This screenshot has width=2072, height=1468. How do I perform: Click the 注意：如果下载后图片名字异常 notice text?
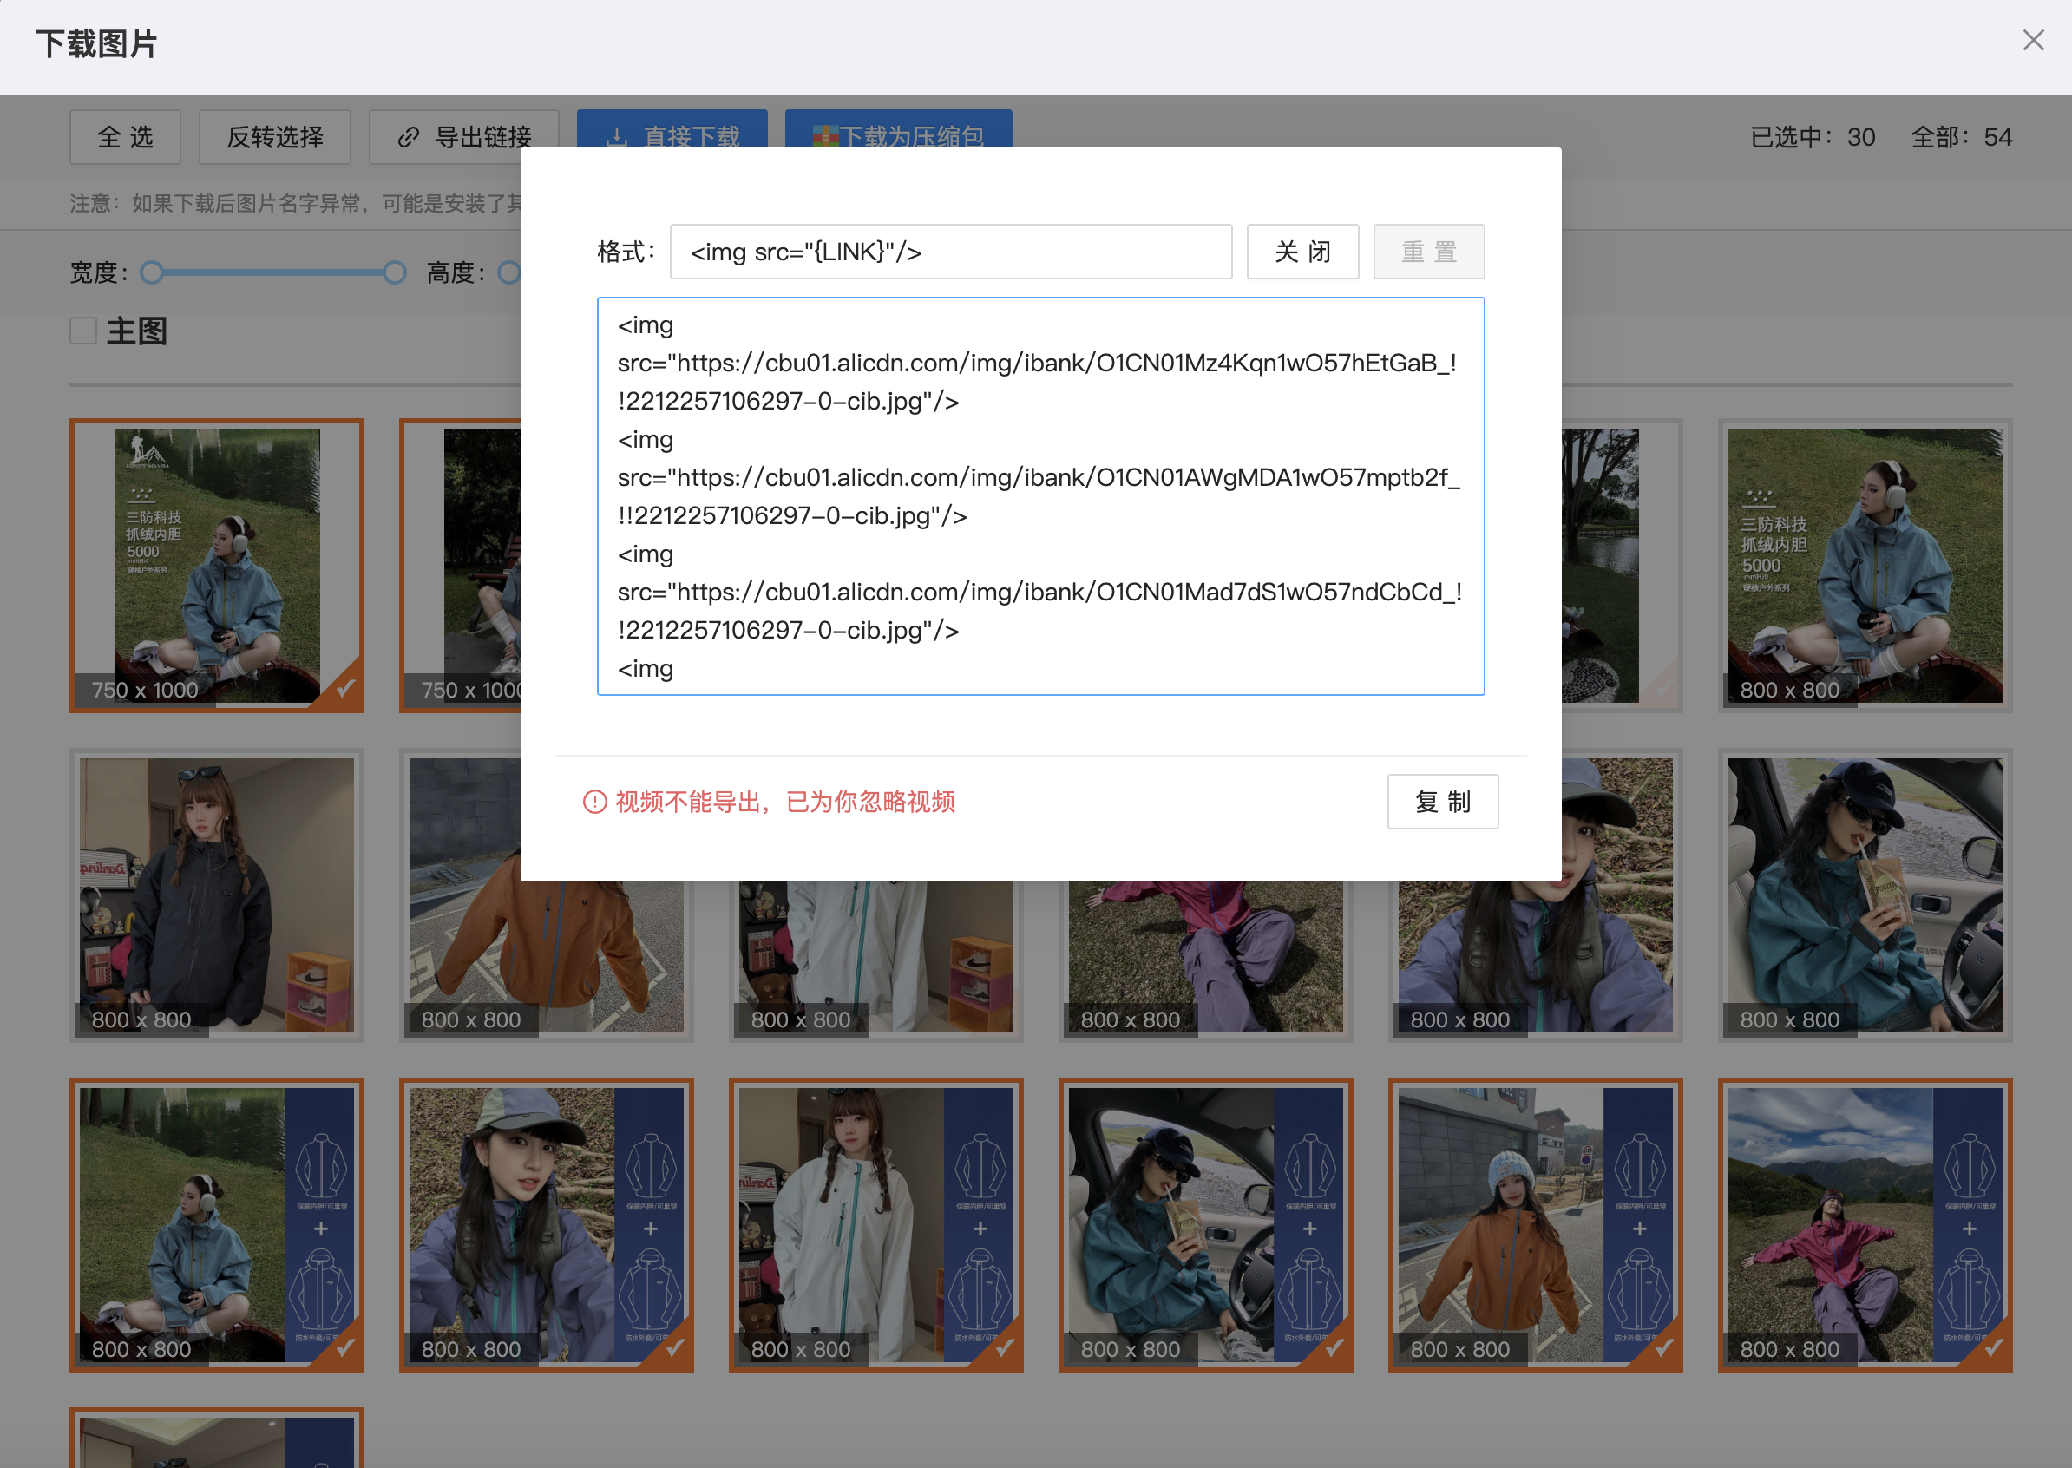click(296, 203)
